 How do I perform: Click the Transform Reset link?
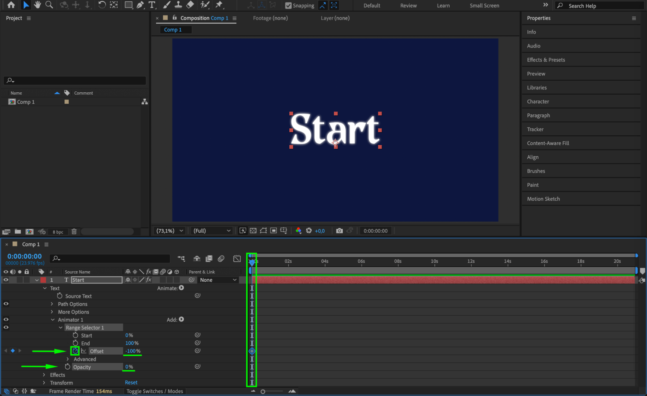coord(131,382)
